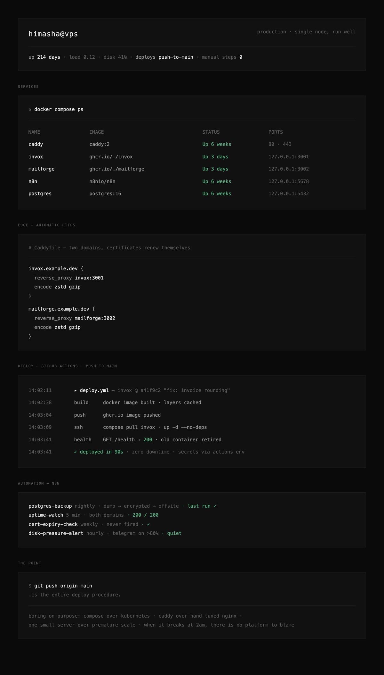
Task: Click the ghcr.io/…/invox image cell
Action: click(x=111, y=157)
